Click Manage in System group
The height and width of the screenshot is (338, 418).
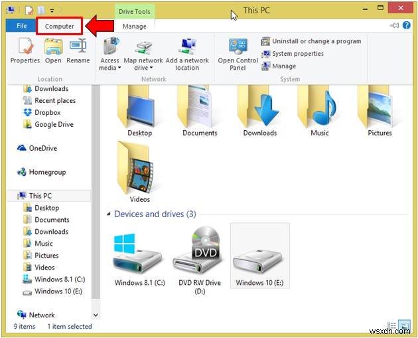pos(279,66)
